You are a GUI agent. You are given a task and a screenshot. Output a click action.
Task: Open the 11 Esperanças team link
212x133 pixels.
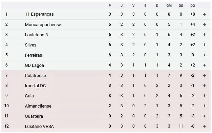(x=39, y=14)
